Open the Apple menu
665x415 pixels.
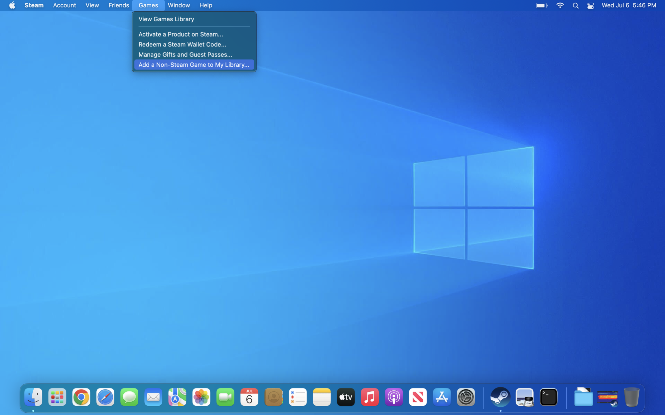(x=12, y=5)
